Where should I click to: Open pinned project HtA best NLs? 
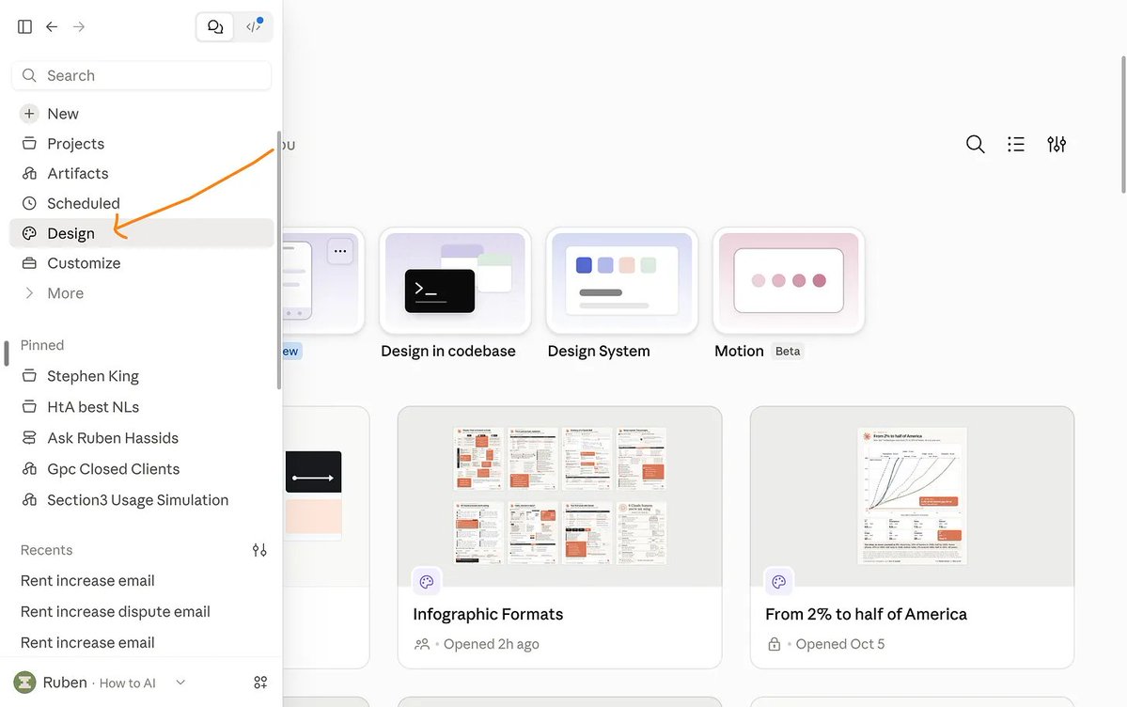pos(142,407)
